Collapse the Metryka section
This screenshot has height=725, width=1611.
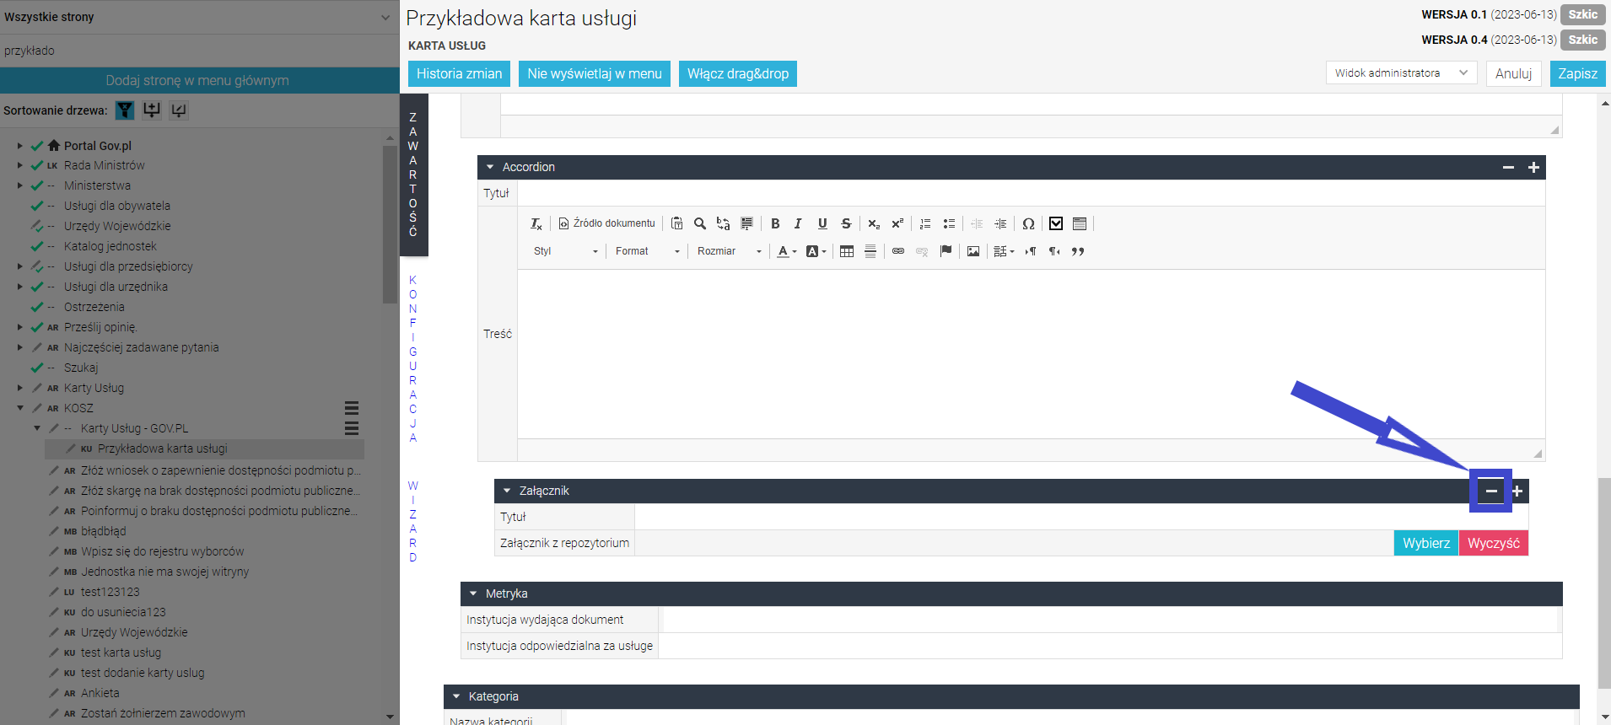coord(473,593)
